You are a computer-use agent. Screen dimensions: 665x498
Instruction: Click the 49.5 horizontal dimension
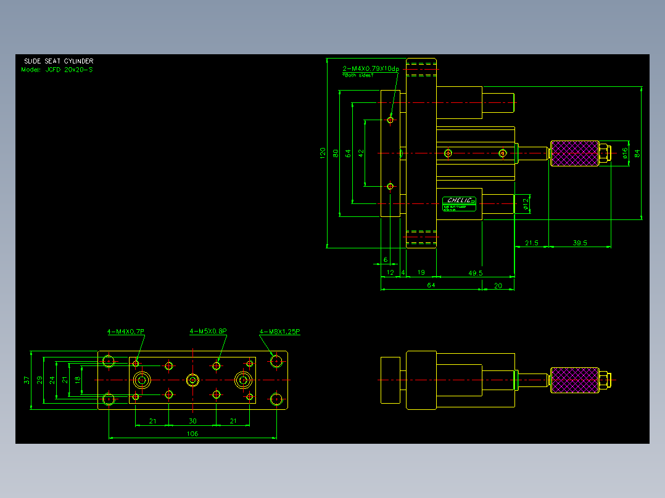[x=476, y=273]
